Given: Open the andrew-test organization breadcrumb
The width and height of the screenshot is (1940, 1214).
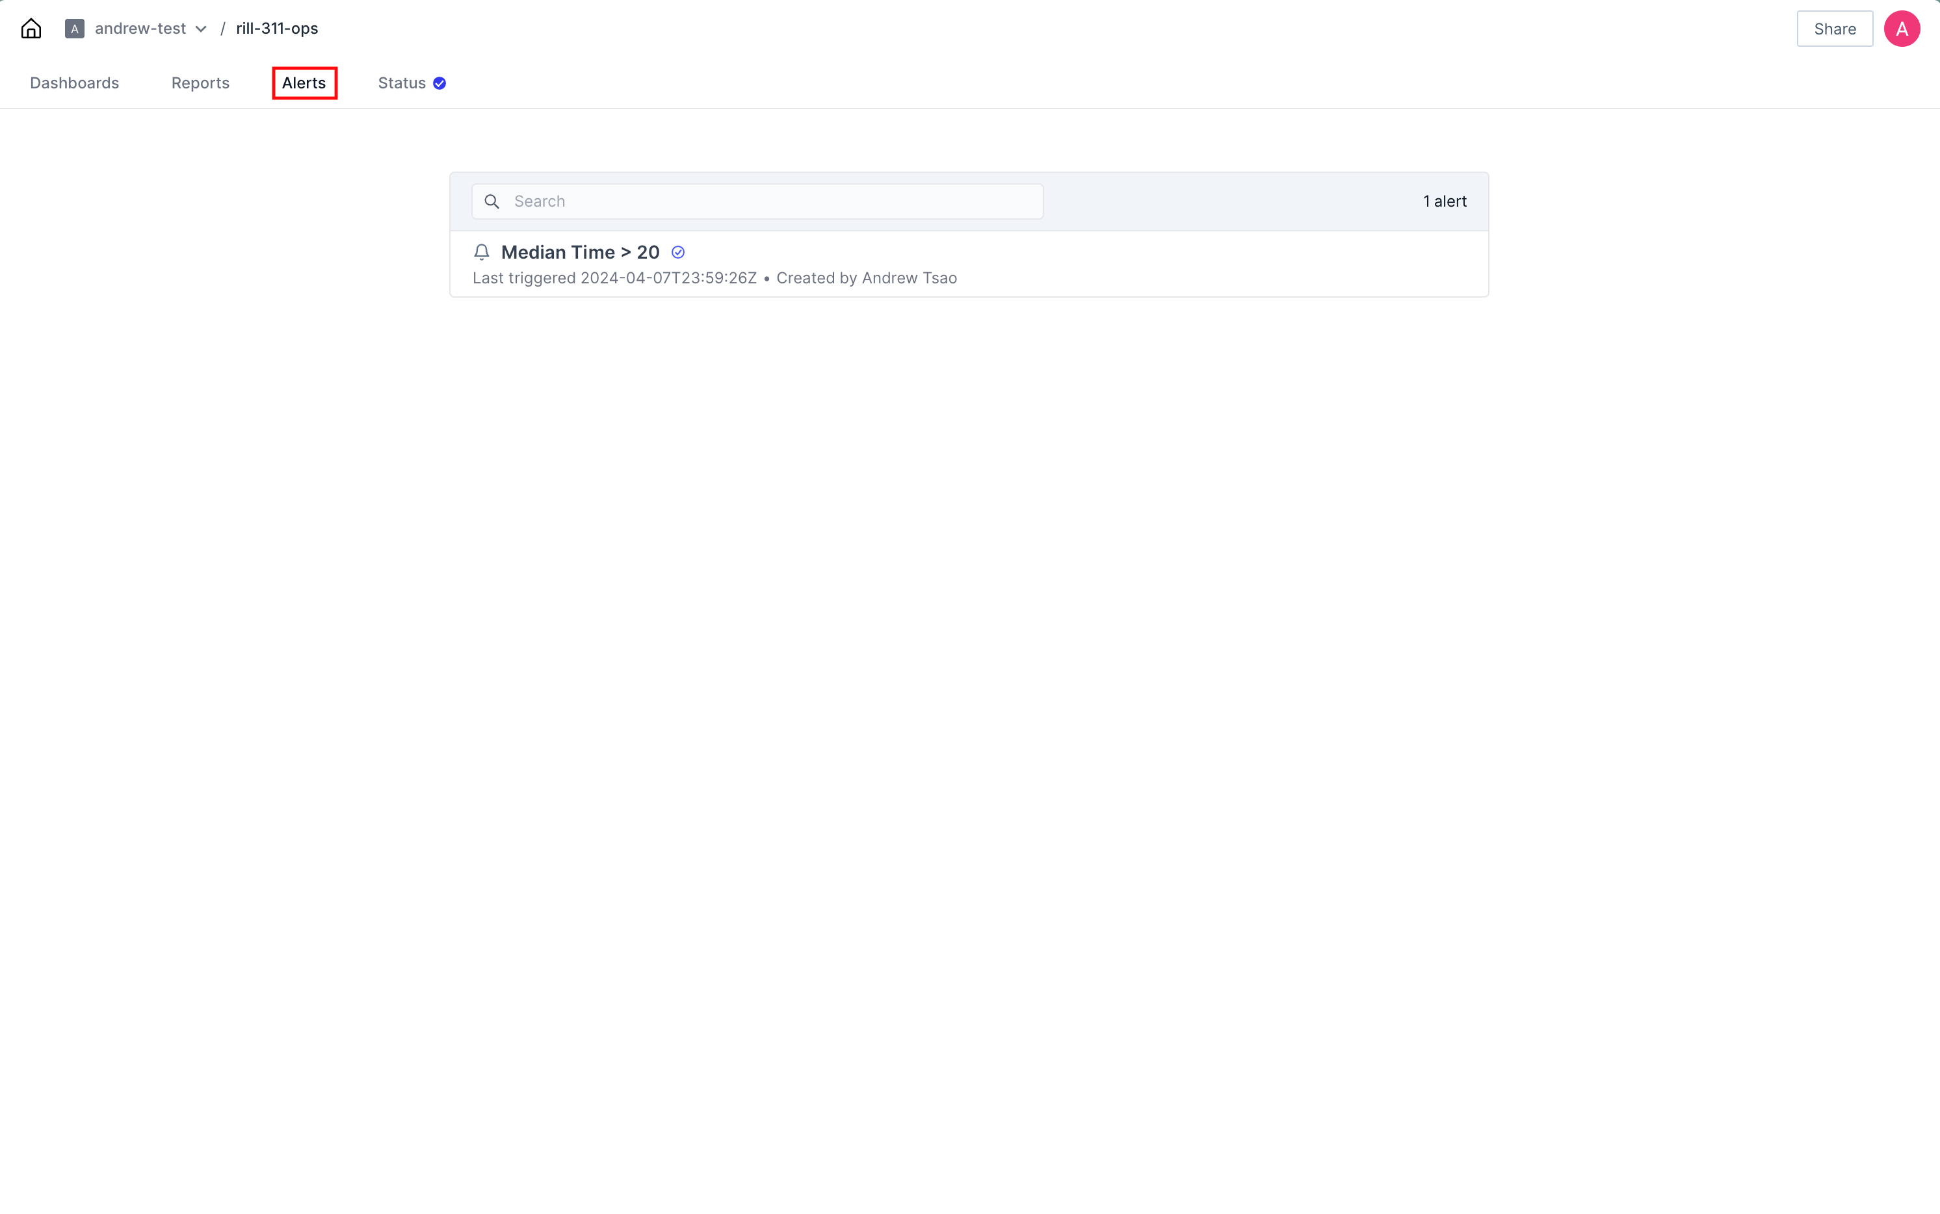Looking at the screenshot, I should (140, 29).
